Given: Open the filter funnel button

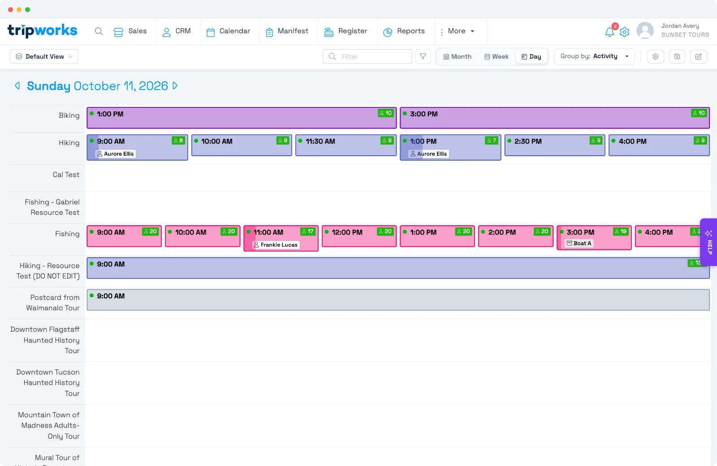Looking at the screenshot, I should click(x=423, y=56).
